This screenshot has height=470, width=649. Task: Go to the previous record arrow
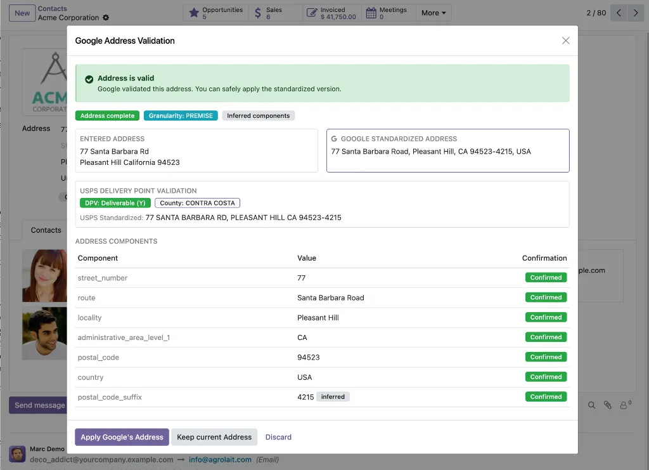619,13
